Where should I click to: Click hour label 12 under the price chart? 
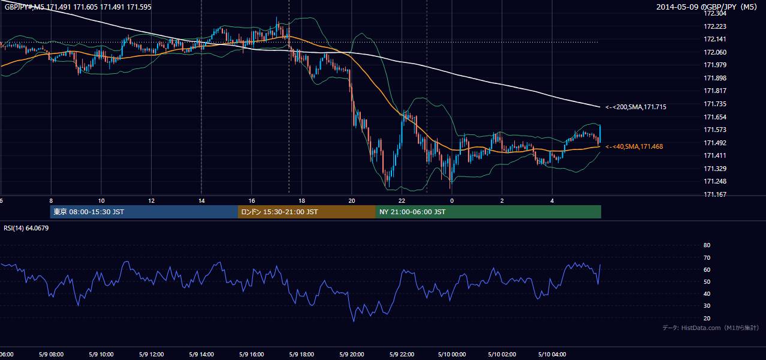click(x=151, y=201)
